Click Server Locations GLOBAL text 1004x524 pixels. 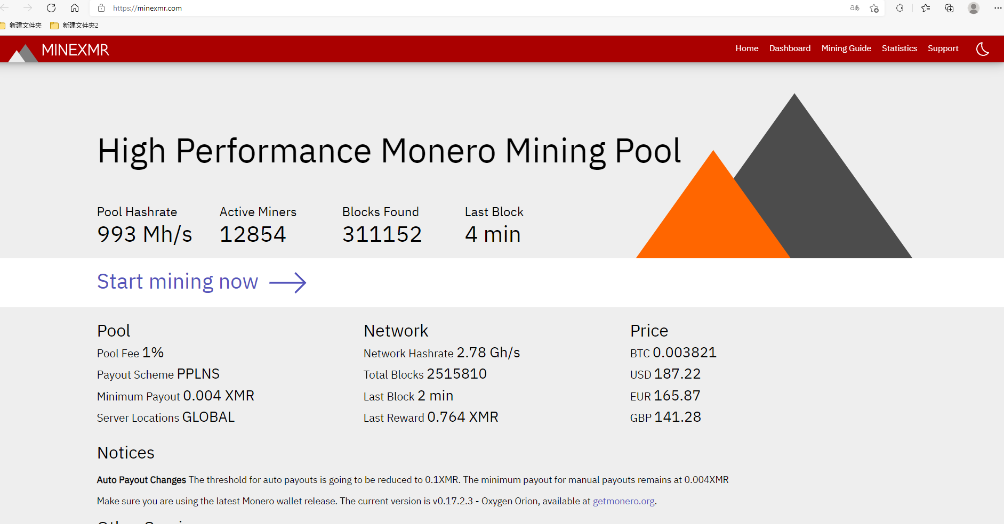pos(166,417)
